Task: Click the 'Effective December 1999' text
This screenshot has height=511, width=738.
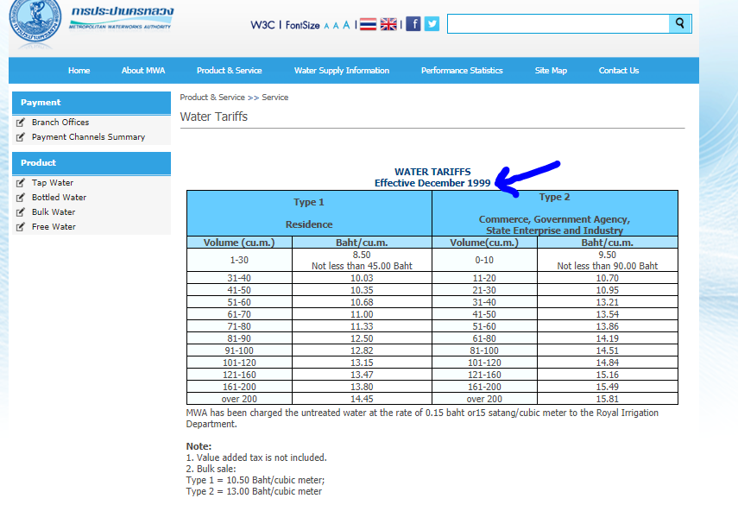Action: coord(432,183)
